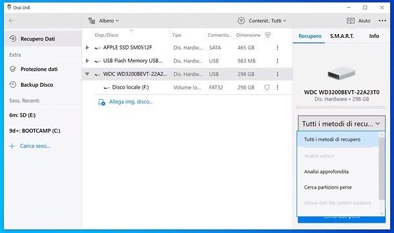394x233 pixels.
Task: Open the Albero view dropdown
Action: (x=109, y=21)
